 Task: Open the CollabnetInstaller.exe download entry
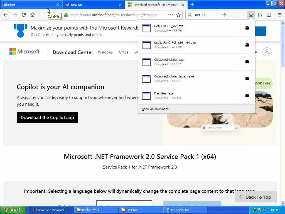click(x=188, y=62)
